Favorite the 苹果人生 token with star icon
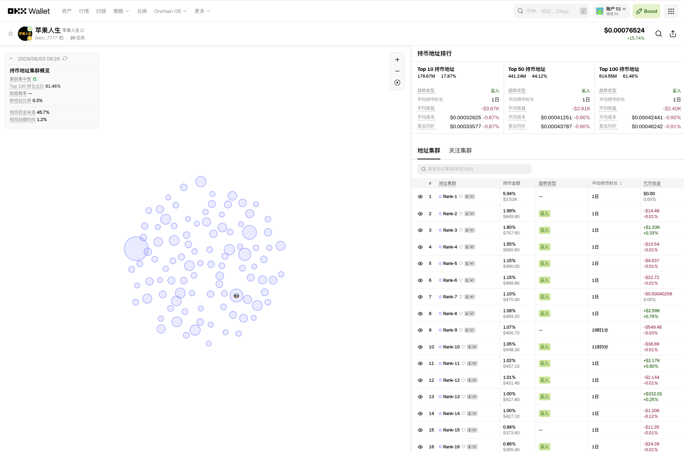684x453 pixels. [11, 34]
